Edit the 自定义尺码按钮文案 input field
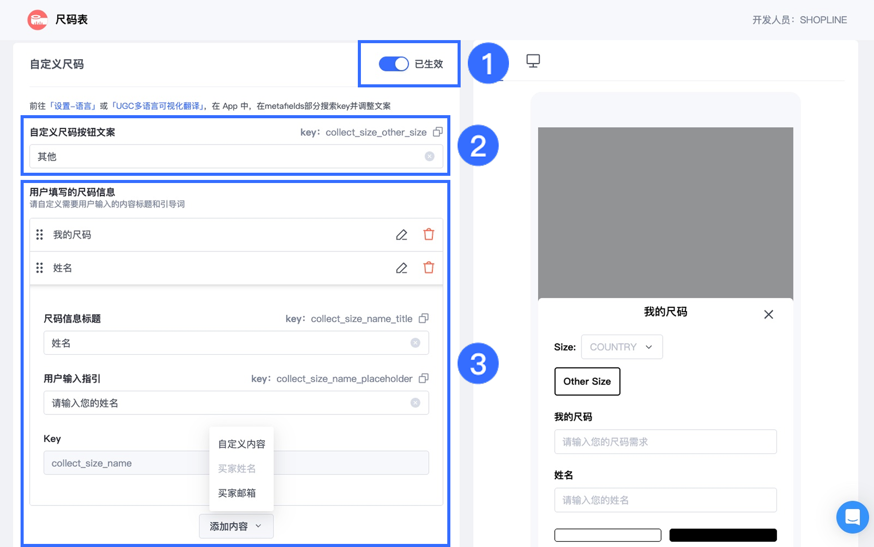The height and width of the screenshot is (547, 874). pos(236,156)
